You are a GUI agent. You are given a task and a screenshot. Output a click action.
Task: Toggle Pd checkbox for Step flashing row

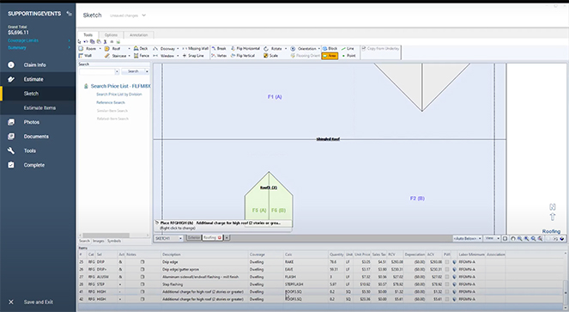(x=447, y=284)
